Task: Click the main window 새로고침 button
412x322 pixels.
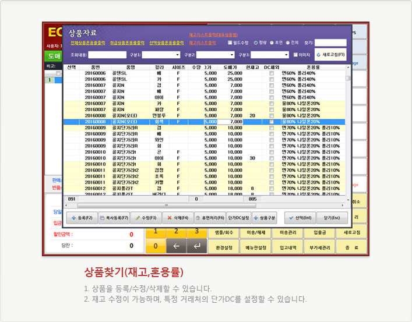Action: pos(351,232)
